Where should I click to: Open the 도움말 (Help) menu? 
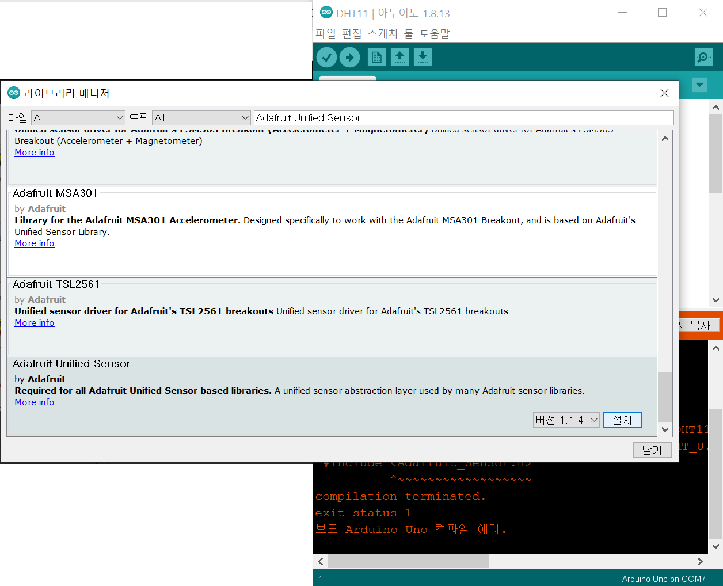[x=435, y=34]
